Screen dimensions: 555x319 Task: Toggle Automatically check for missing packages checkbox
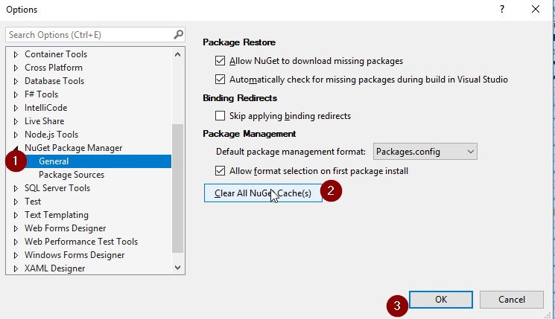pos(220,79)
